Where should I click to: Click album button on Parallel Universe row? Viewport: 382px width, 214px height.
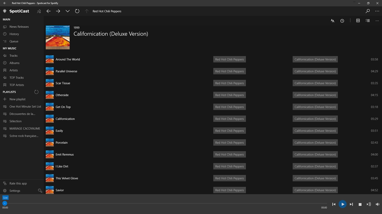315,71
